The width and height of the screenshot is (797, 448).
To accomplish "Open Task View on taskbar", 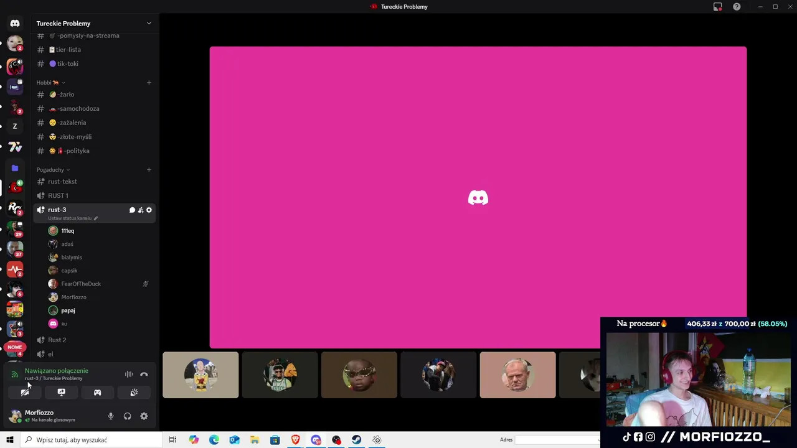I will click(173, 440).
